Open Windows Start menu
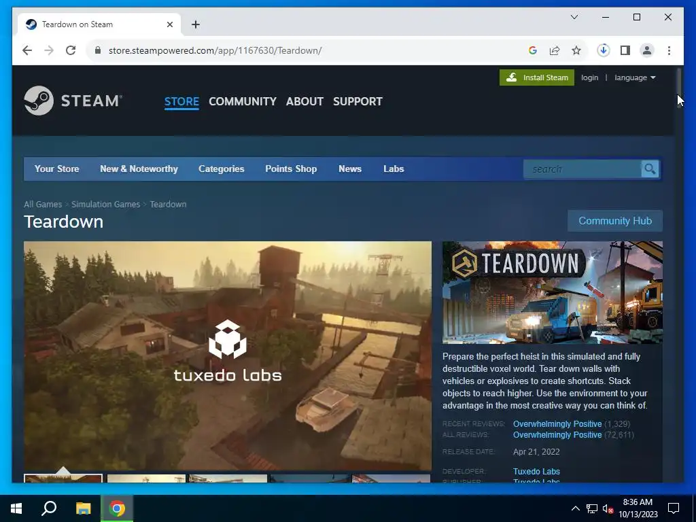696x522 pixels. tap(16, 508)
